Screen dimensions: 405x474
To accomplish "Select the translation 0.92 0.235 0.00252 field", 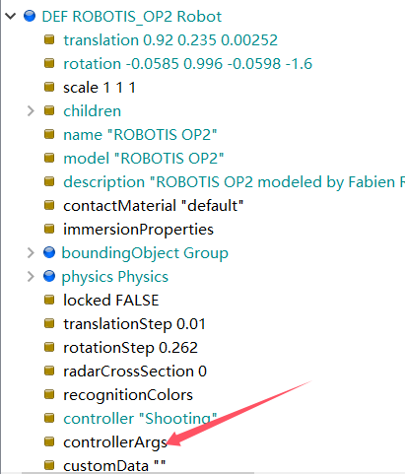I will (x=170, y=40).
